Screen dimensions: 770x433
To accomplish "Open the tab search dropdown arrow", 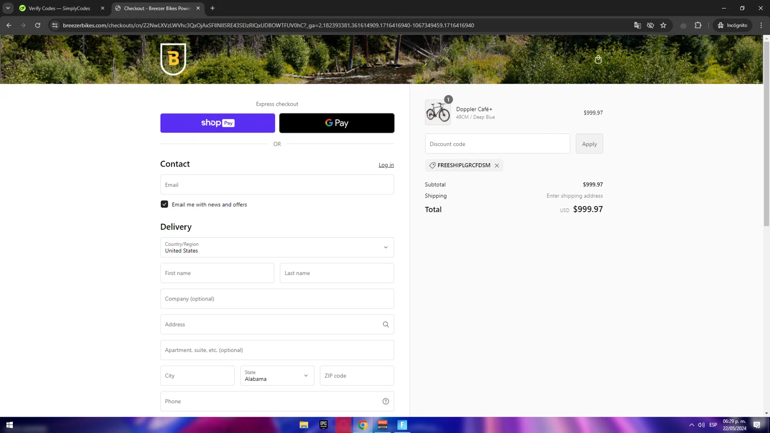I will coord(8,8).
